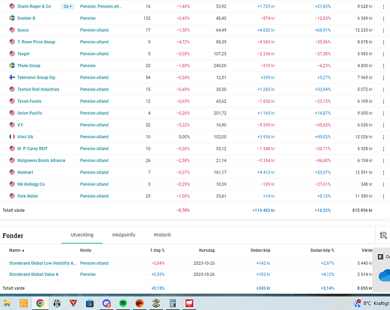Open the Union Pacific holding
Viewport: 390px width, 310px height.
31,113
